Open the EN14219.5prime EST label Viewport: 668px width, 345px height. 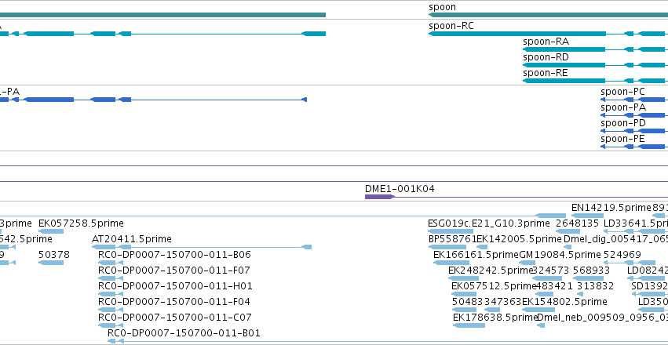[x=611, y=208]
